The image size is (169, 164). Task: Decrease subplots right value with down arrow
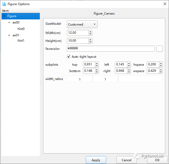pos(129,72)
